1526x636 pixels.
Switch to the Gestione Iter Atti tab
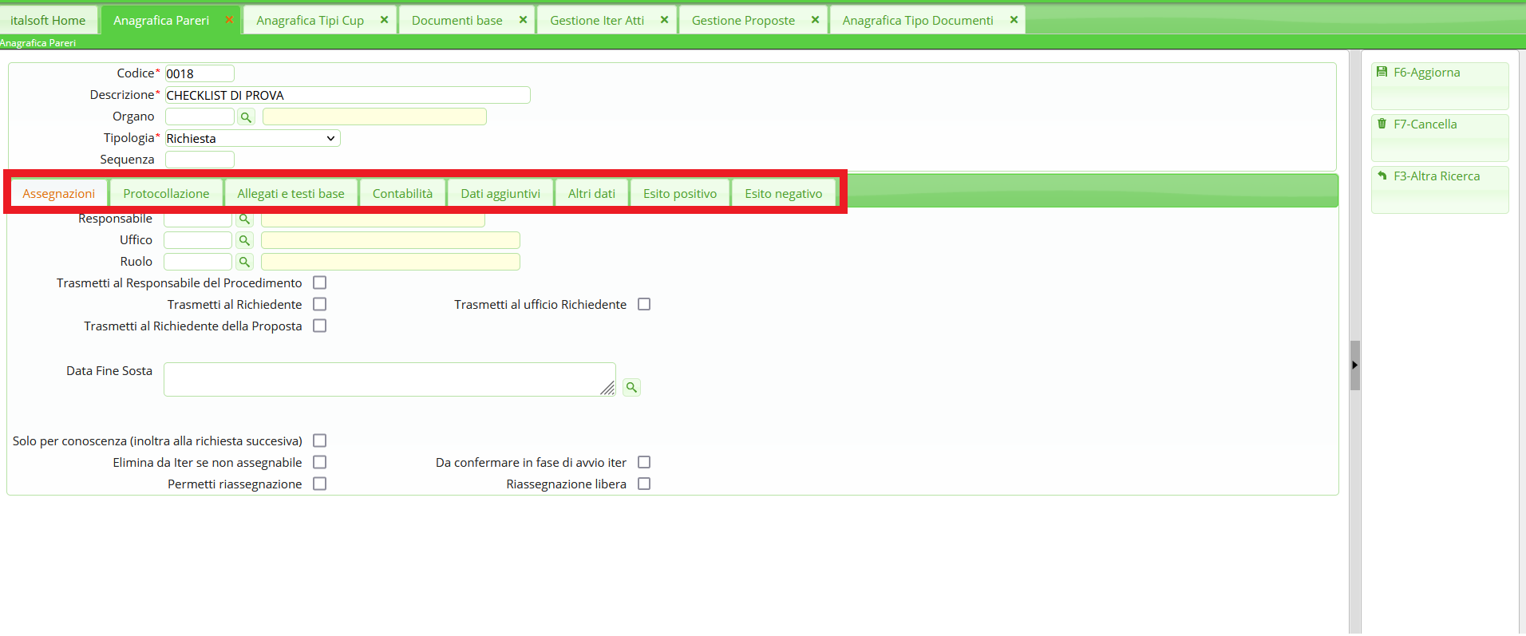[x=596, y=21]
